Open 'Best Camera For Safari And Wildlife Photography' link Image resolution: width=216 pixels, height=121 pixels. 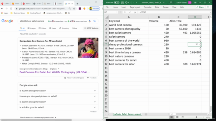pos(55,72)
